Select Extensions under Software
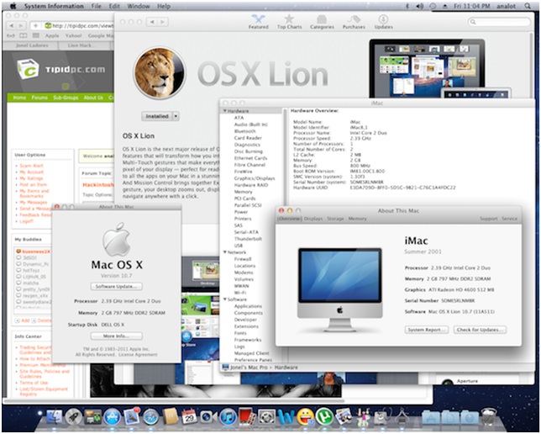The width and height of the screenshot is (541, 434). pyautogui.click(x=246, y=326)
